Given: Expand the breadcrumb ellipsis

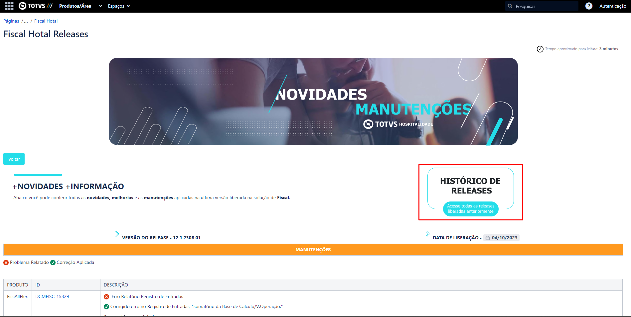Looking at the screenshot, I should click(26, 21).
